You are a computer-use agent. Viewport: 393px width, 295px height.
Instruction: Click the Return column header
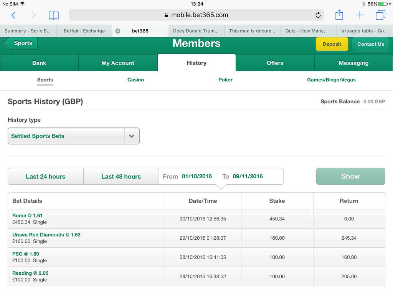[349, 201]
